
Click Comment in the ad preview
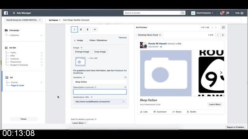click(160, 112)
